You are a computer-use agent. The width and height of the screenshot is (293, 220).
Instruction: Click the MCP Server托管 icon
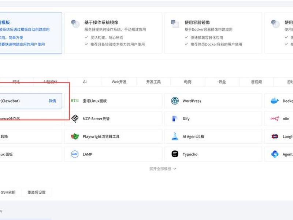click(75, 118)
